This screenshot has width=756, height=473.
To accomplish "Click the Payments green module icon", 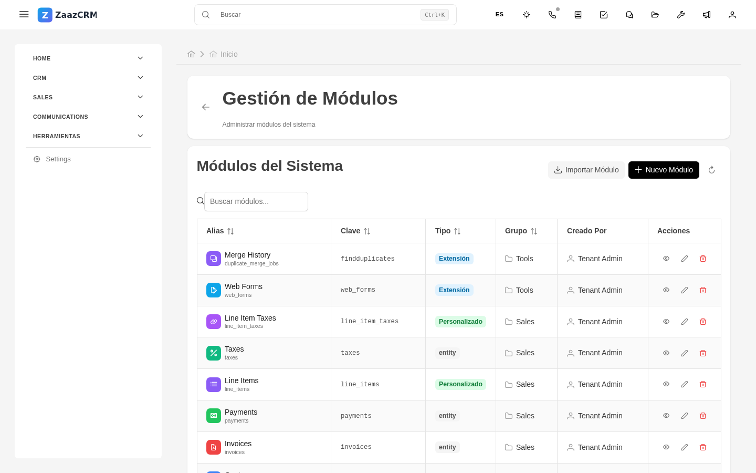I will (214, 416).
